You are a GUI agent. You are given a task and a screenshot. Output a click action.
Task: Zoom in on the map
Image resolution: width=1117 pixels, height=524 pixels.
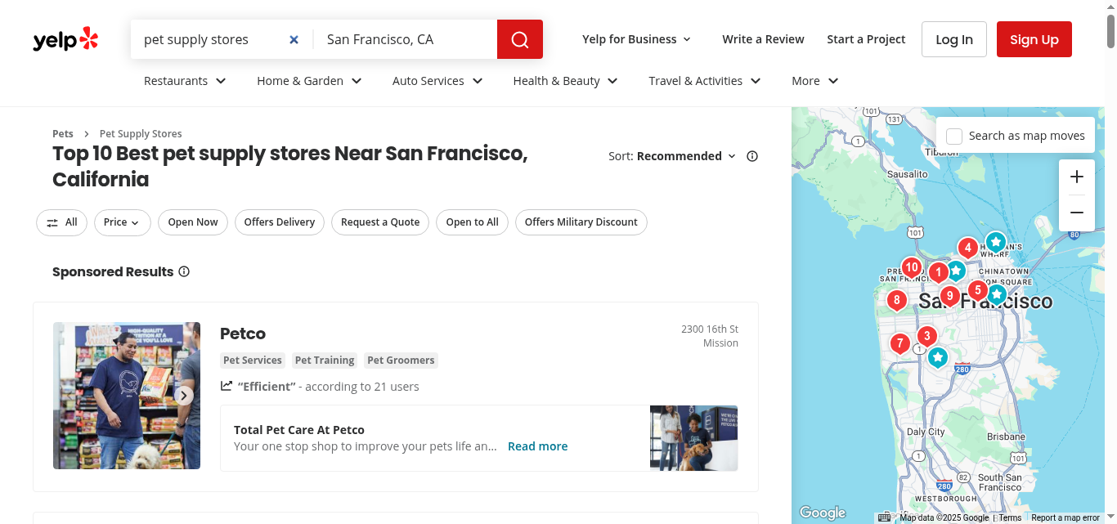(x=1077, y=177)
